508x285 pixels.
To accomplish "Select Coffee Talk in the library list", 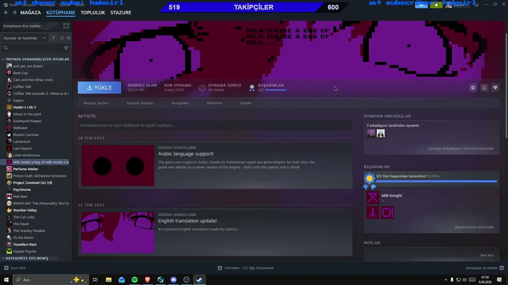I will pos(22,87).
